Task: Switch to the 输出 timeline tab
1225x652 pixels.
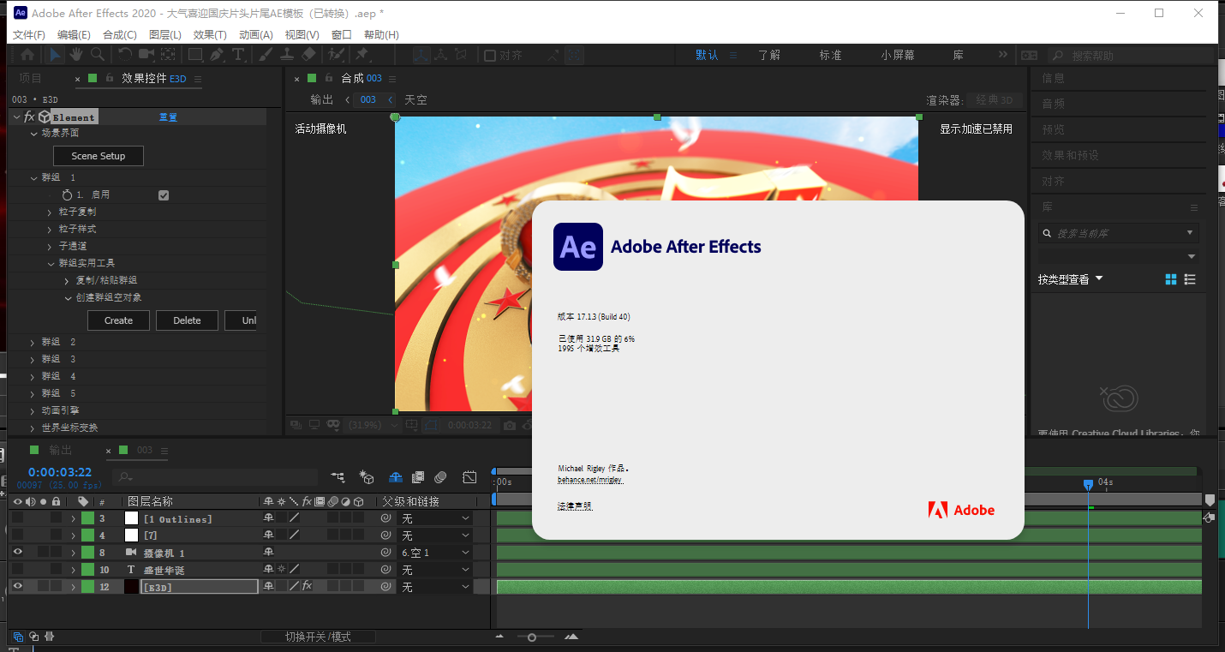Action: click(x=60, y=450)
